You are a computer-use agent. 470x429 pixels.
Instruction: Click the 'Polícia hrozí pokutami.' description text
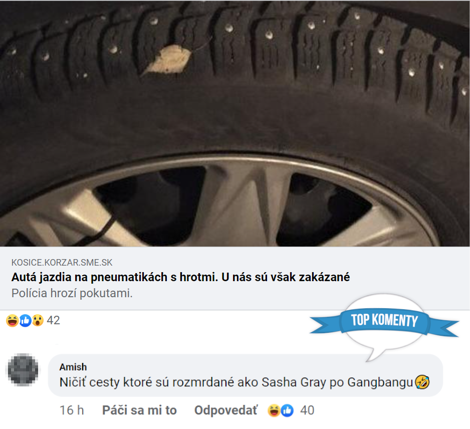[x=72, y=293]
